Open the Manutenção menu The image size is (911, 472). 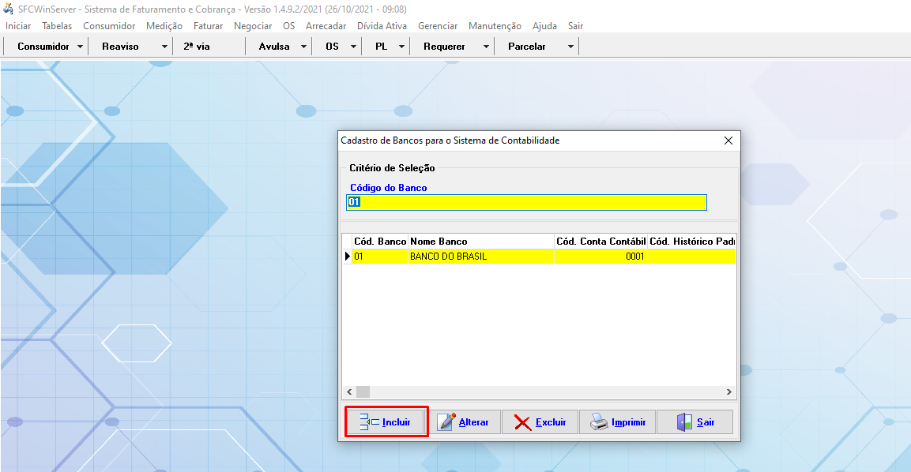[x=495, y=26]
